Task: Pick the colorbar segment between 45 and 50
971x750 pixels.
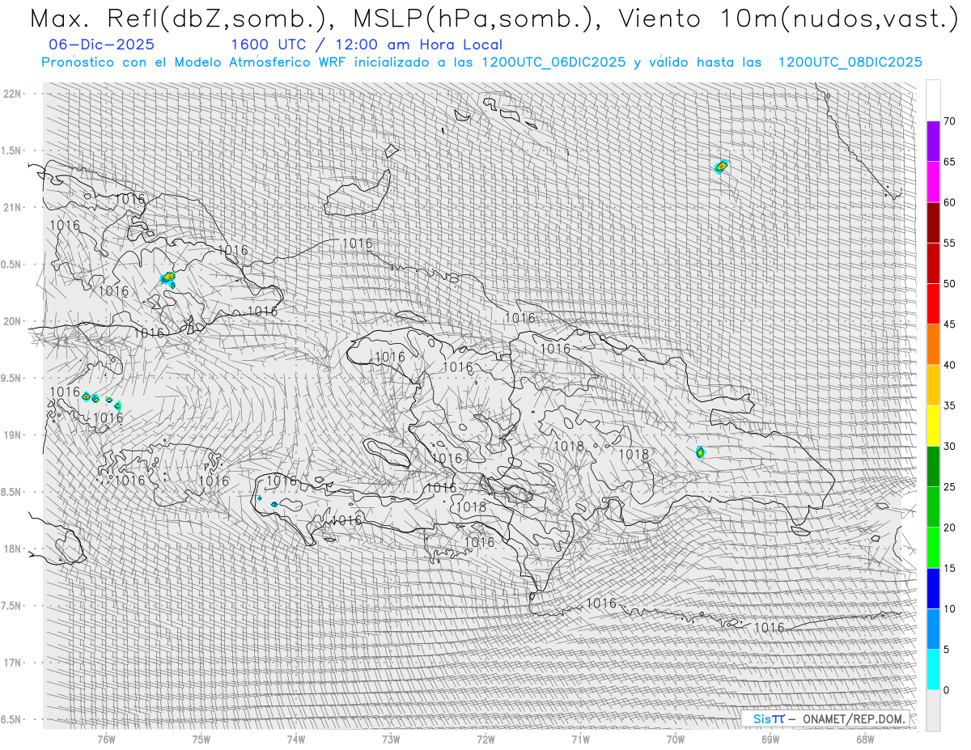Action: 933,303
